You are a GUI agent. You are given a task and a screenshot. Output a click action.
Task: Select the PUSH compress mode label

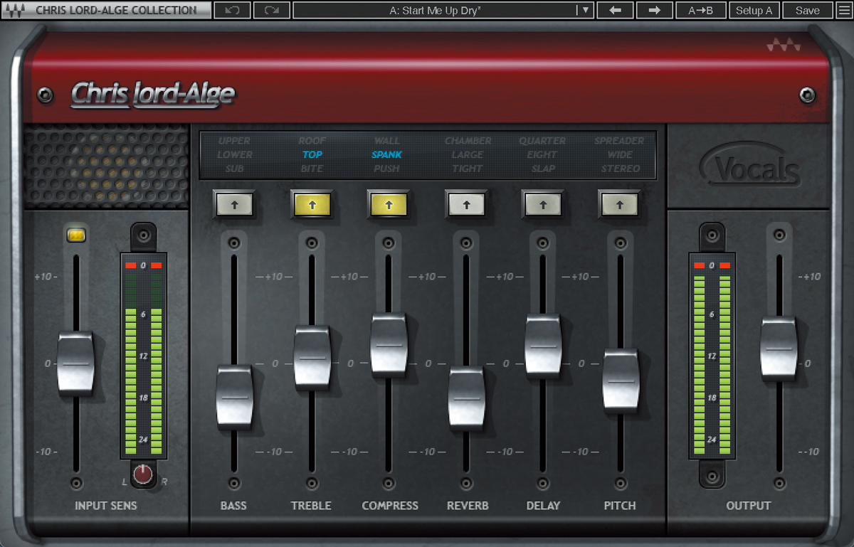coord(387,169)
